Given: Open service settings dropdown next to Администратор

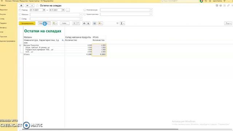Looking at the screenshot, I should (225, 1).
